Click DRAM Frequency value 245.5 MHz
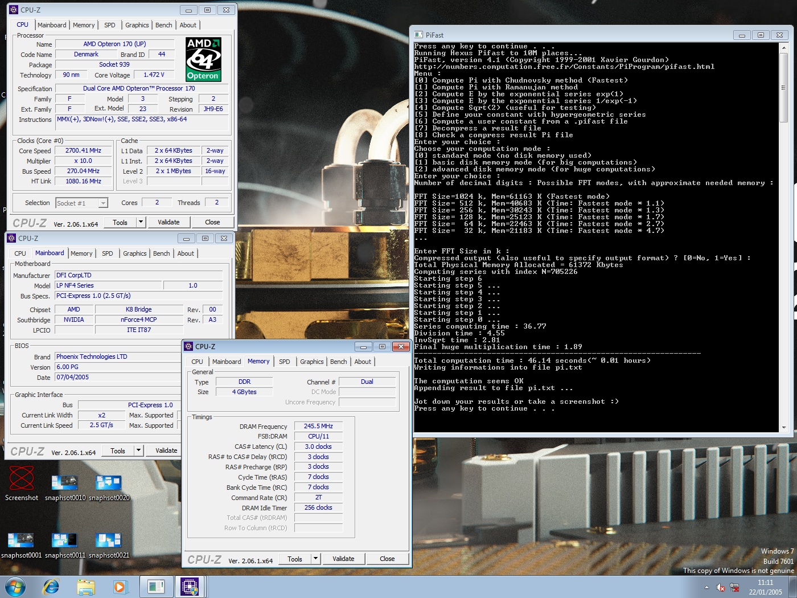This screenshot has height=598, width=797. 318,426
